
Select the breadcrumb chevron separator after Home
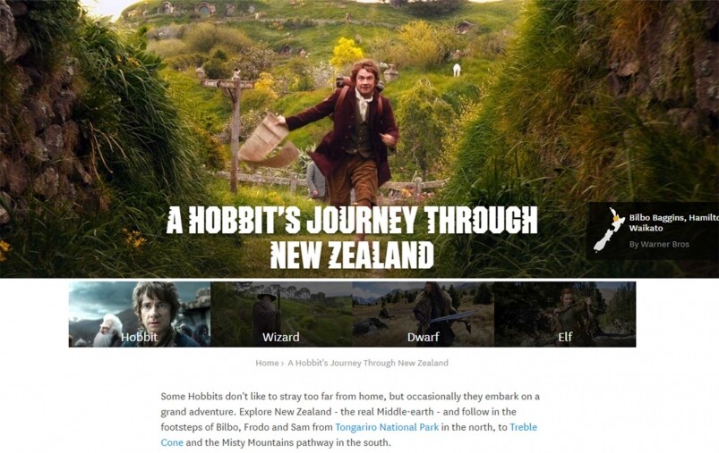(x=282, y=364)
